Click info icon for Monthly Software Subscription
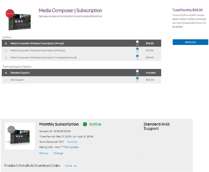The image size is (209, 172). tap(137, 49)
